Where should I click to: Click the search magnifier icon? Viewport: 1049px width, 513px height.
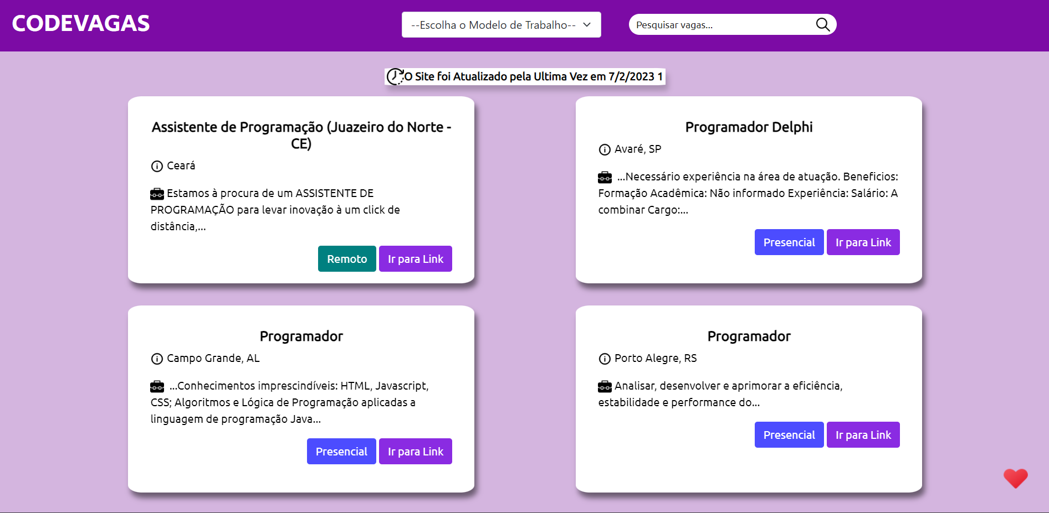pos(822,24)
